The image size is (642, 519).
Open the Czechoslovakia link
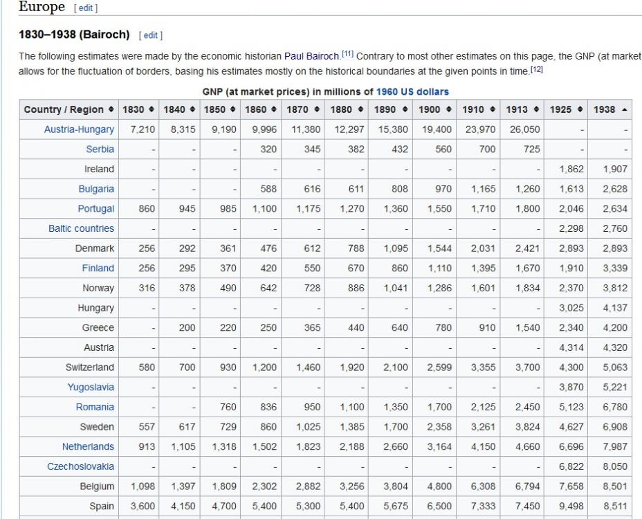point(81,466)
